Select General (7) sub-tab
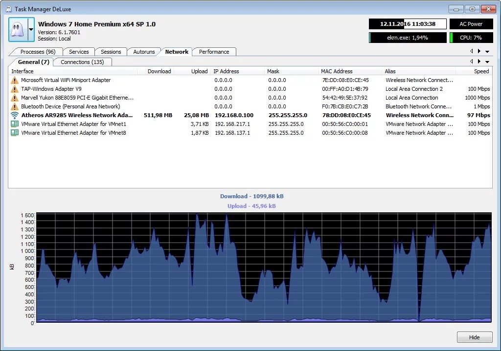This screenshot has width=501, height=351. pyautogui.click(x=33, y=62)
